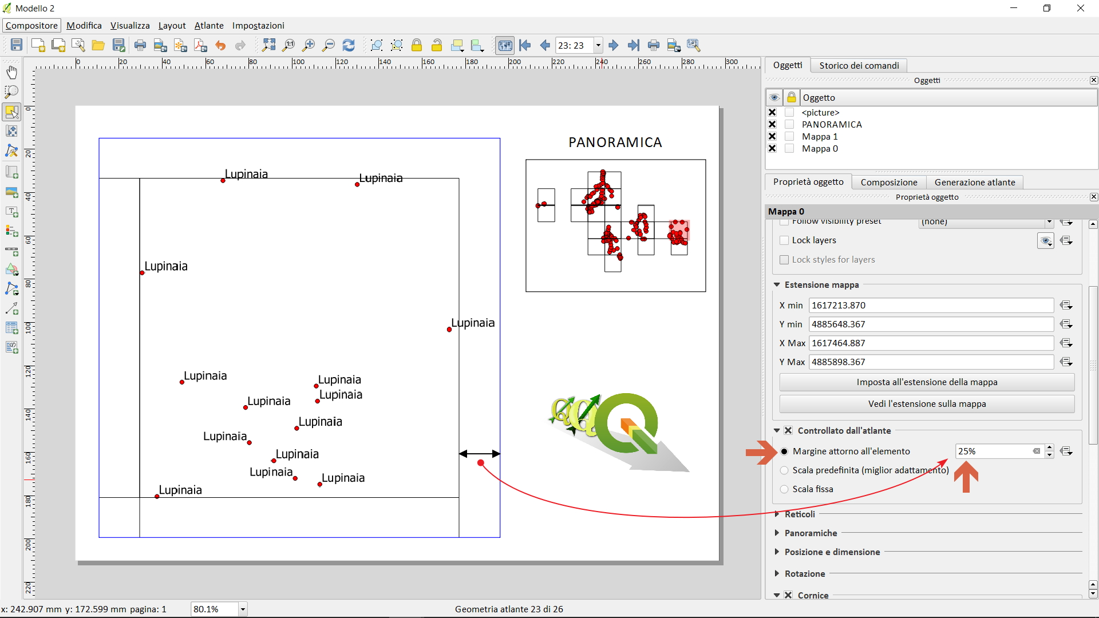Screen dimensions: 1099x618
Task: Open the Atlante menu
Action: pos(209,26)
